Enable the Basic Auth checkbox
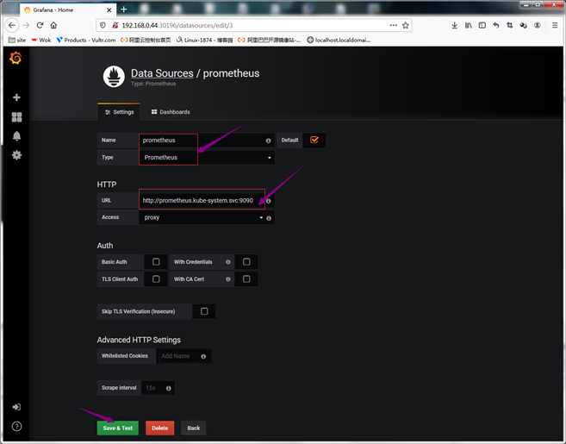The height and width of the screenshot is (444, 566). pos(156,261)
